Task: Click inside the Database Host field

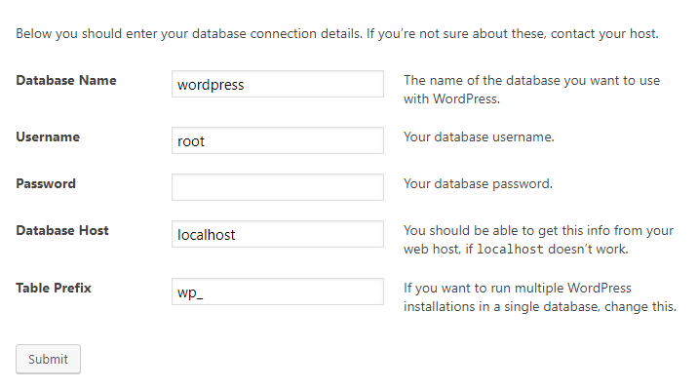Action: tap(278, 234)
